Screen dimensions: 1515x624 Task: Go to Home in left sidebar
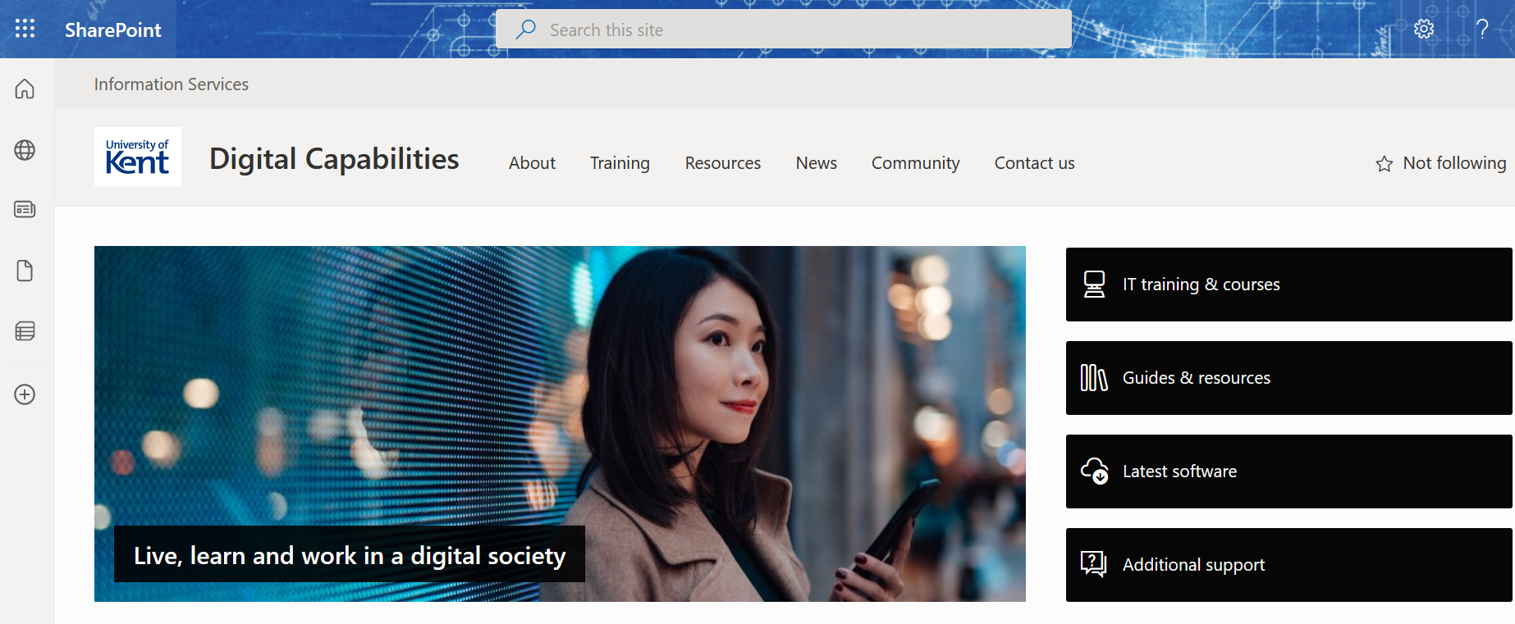25,89
